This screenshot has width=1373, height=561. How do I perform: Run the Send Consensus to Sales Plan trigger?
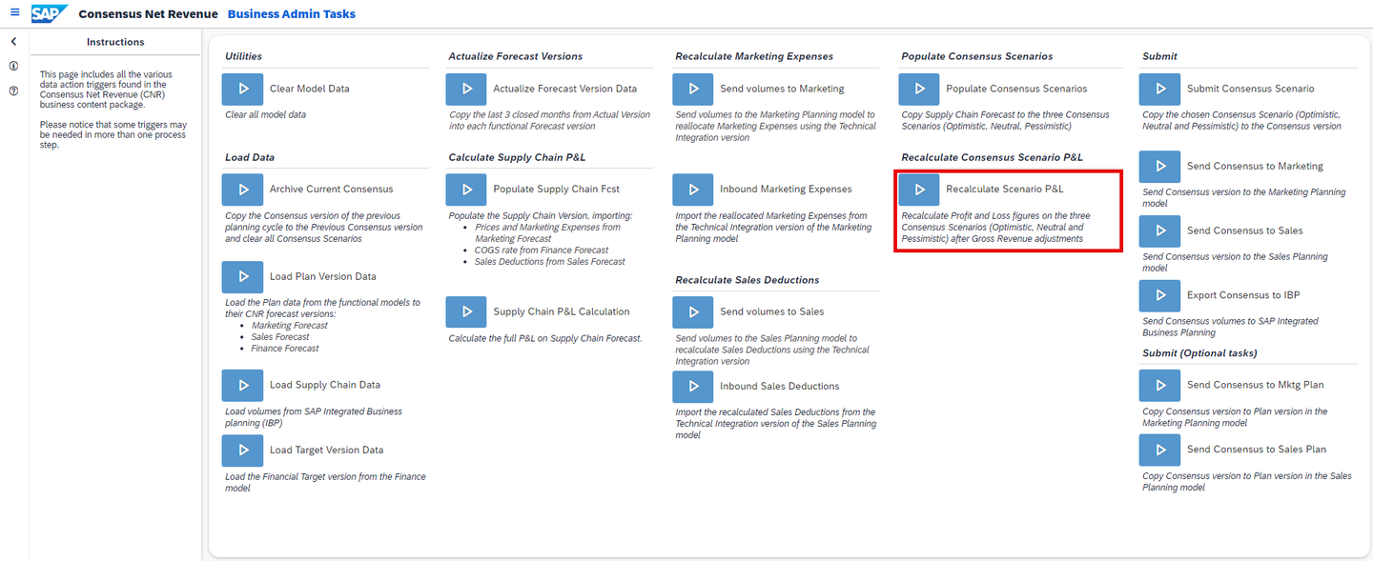pyautogui.click(x=1159, y=450)
